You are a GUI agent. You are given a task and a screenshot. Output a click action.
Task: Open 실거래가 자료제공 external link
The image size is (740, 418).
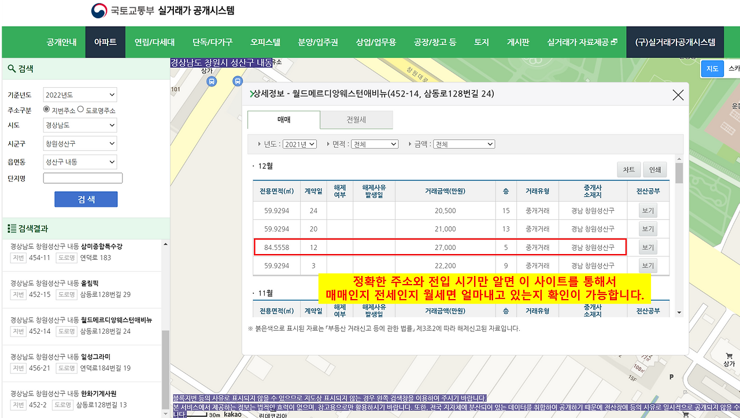point(582,42)
